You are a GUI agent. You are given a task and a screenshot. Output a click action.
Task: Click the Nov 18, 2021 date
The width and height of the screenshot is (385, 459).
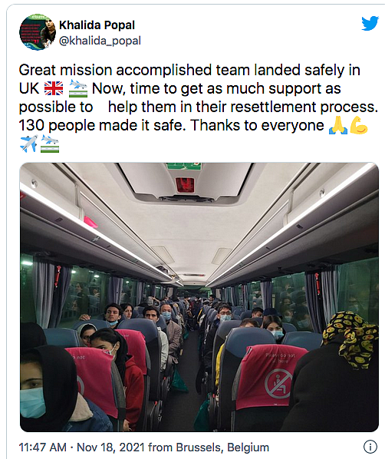point(110,447)
